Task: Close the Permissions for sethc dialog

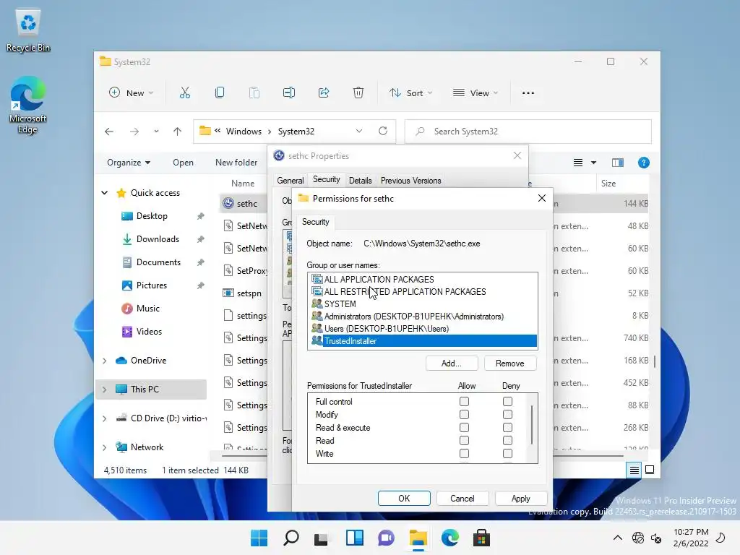Action: tap(542, 198)
